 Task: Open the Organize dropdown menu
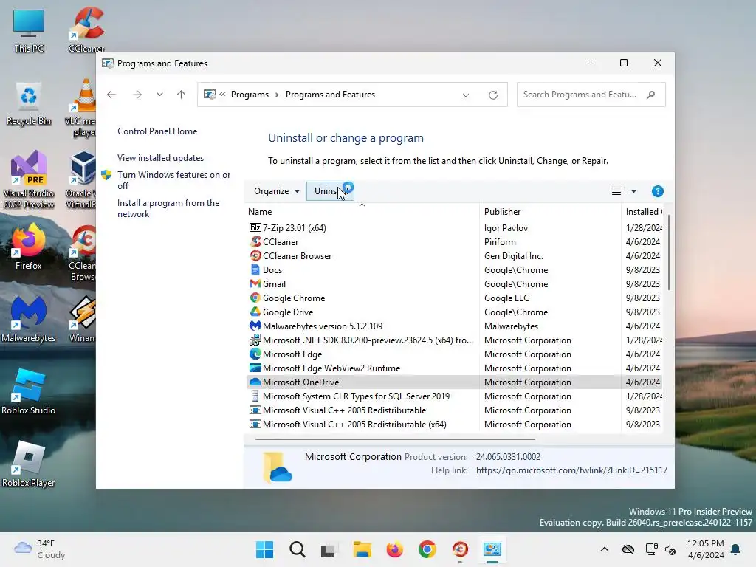[x=277, y=191]
